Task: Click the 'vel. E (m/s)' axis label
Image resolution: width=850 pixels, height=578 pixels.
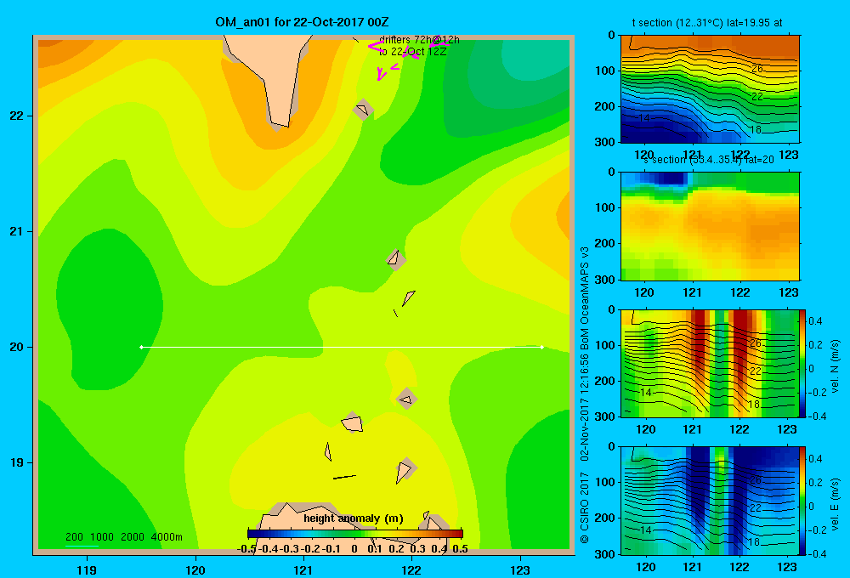Action: click(835, 504)
